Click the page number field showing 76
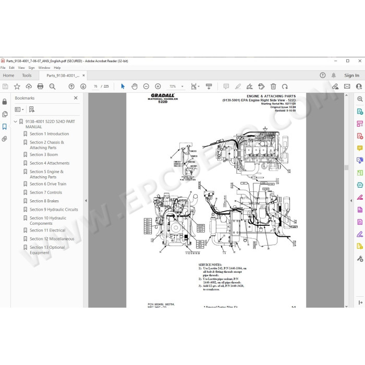This screenshot has width=365, height=365. 95,87
